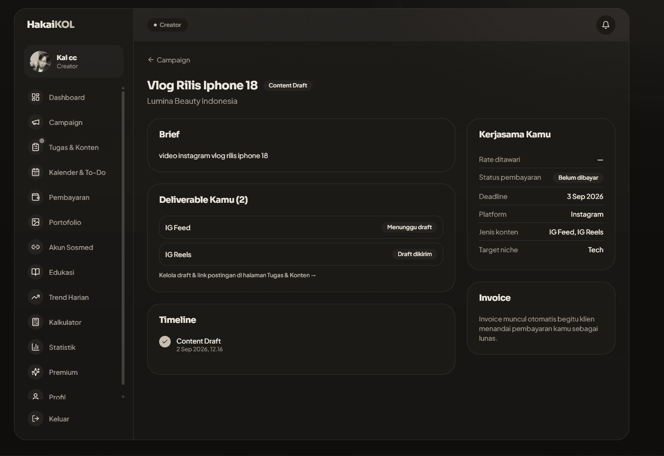The width and height of the screenshot is (664, 456).
Task: Click the Statistik bar chart icon
Action: [36, 347]
